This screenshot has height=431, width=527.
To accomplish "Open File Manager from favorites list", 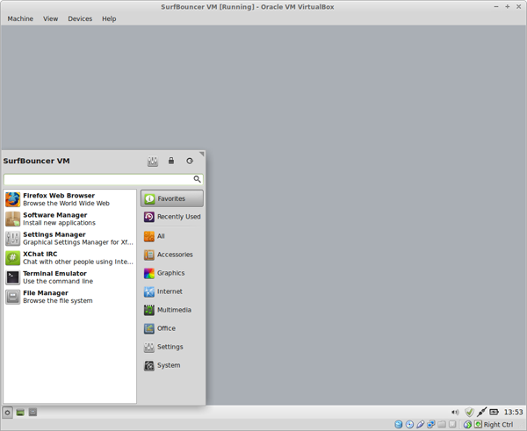I will pos(70,297).
